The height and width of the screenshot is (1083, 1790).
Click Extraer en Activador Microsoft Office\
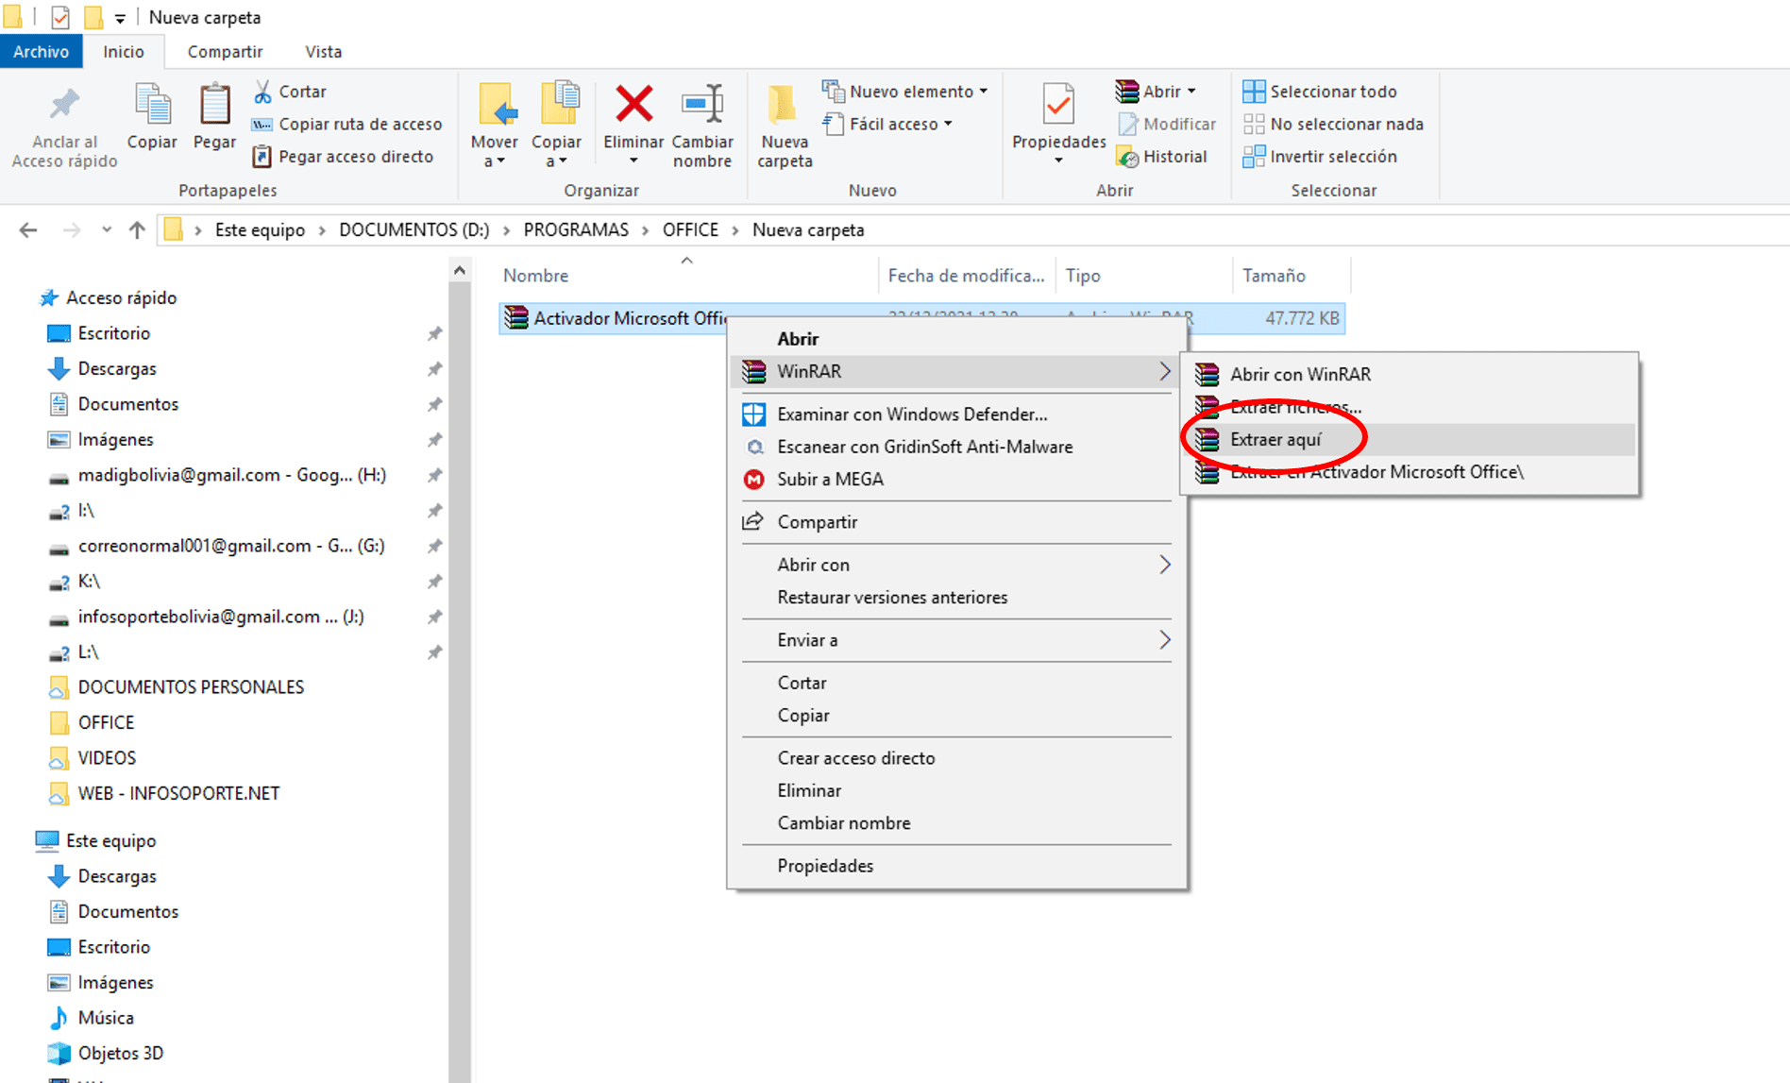point(1410,472)
